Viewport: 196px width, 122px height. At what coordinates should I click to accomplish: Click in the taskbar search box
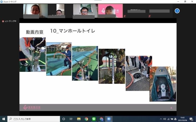point(34,119)
